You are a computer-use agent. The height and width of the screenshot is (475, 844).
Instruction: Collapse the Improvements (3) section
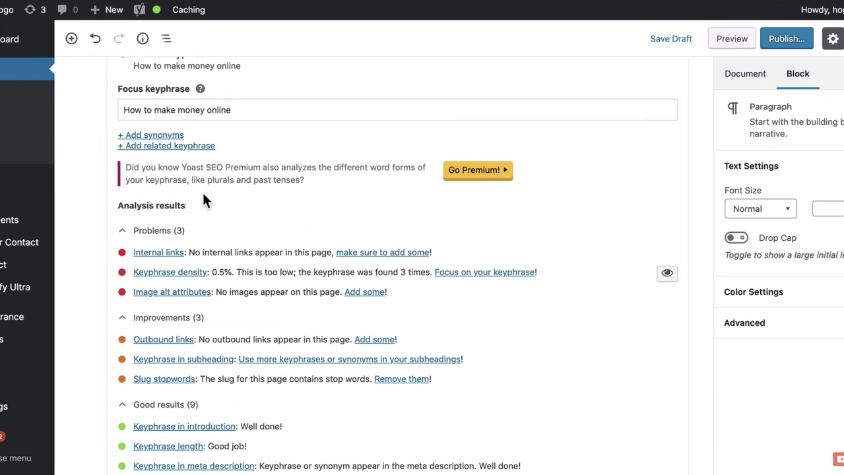(x=122, y=318)
